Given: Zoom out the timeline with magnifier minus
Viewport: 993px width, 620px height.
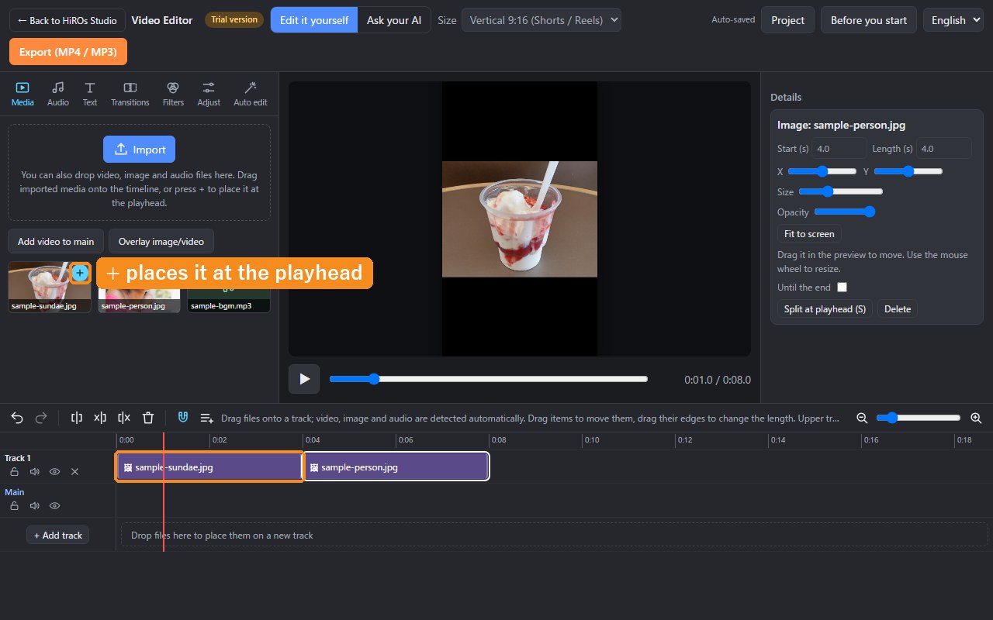Looking at the screenshot, I should (x=862, y=418).
